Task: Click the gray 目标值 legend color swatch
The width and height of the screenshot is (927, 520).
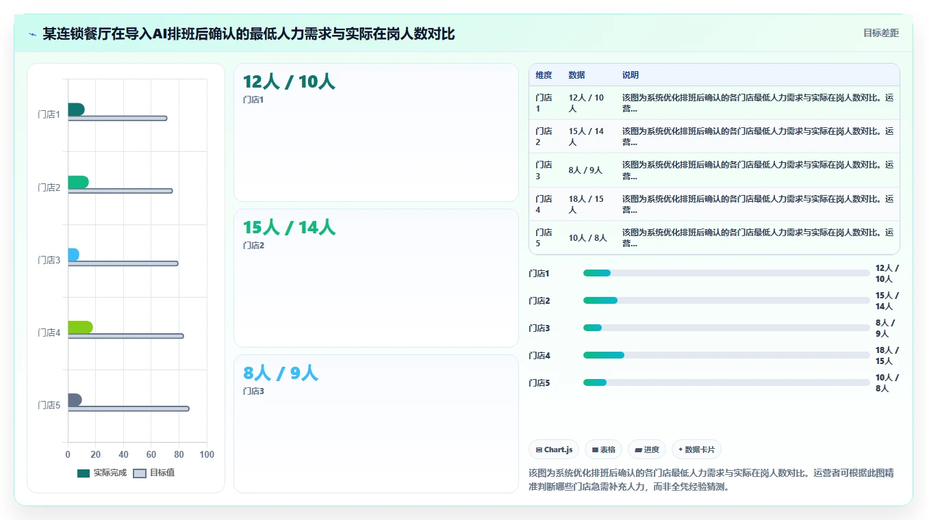Action: (140, 473)
